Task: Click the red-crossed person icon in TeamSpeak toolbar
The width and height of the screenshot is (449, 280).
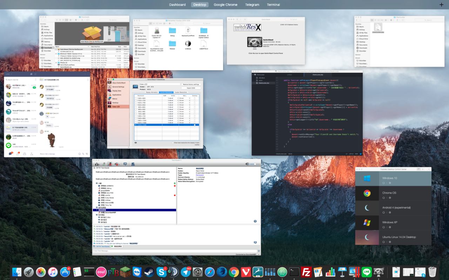Action: (x=110, y=164)
